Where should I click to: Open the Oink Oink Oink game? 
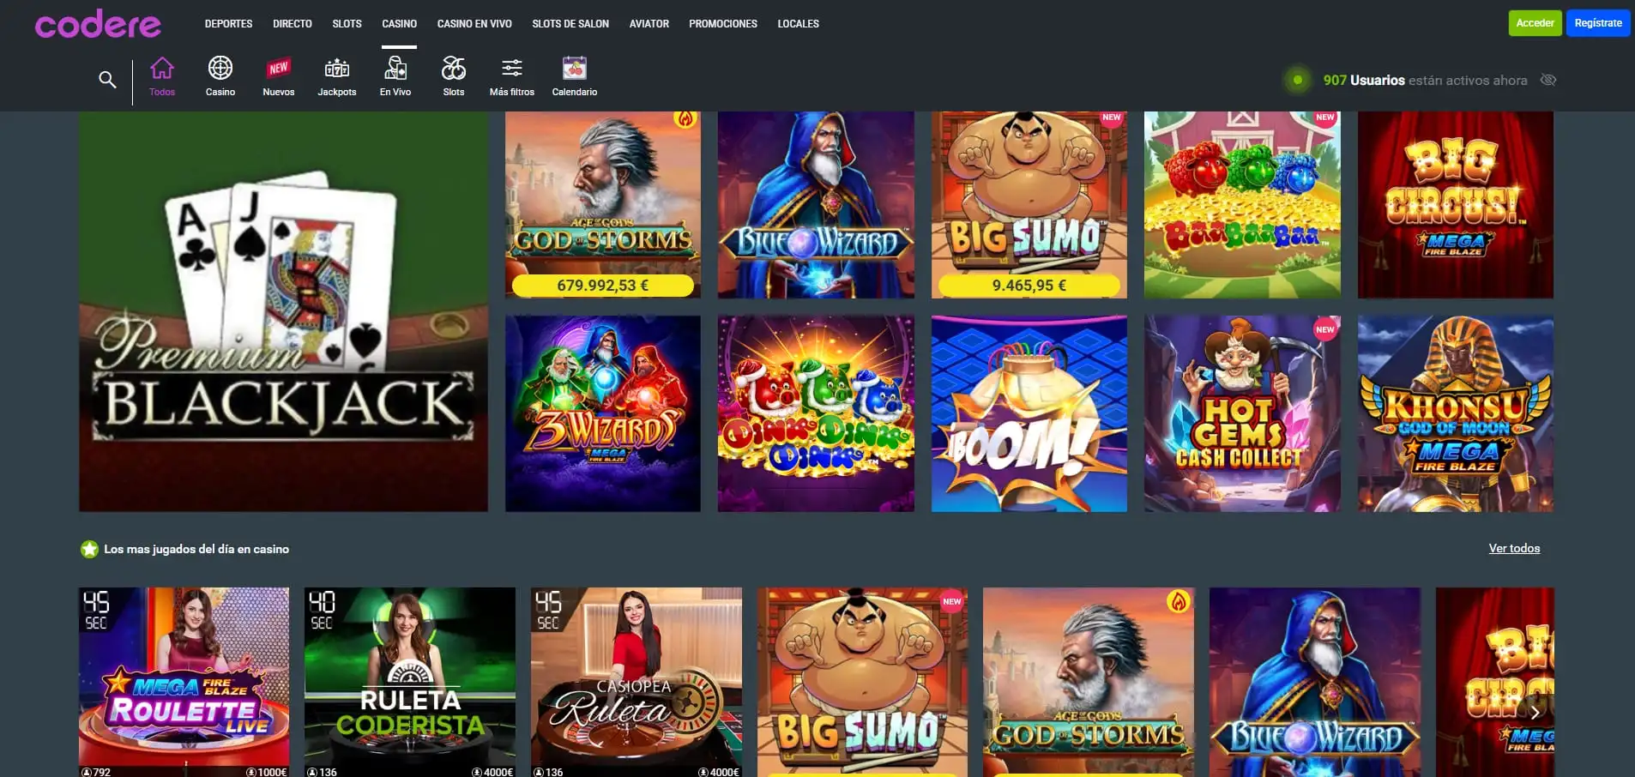point(816,413)
